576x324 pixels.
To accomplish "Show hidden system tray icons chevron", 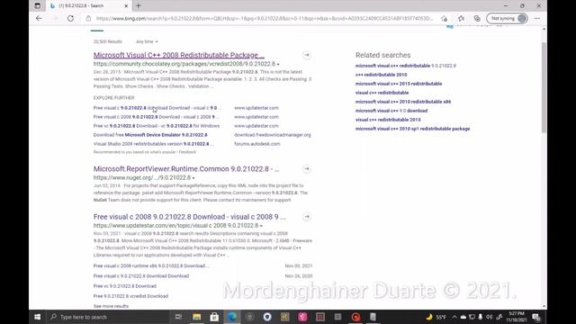I will coord(454,317).
